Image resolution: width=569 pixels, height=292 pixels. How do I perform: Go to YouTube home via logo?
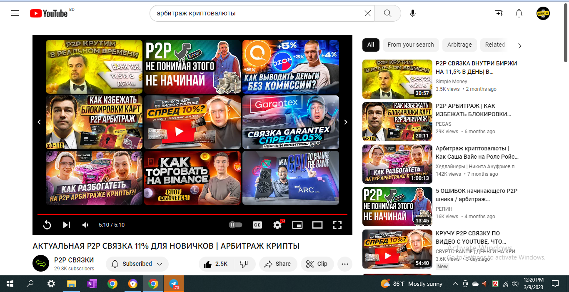coord(49,13)
